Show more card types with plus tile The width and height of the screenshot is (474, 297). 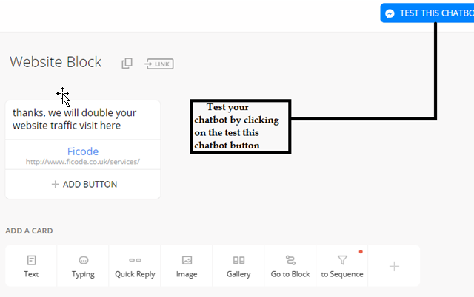click(x=394, y=266)
